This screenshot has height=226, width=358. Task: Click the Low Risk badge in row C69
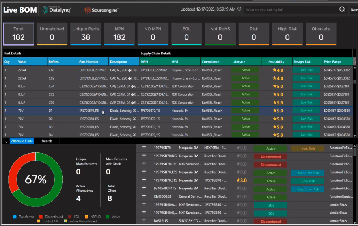pyautogui.click(x=306, y=78)
